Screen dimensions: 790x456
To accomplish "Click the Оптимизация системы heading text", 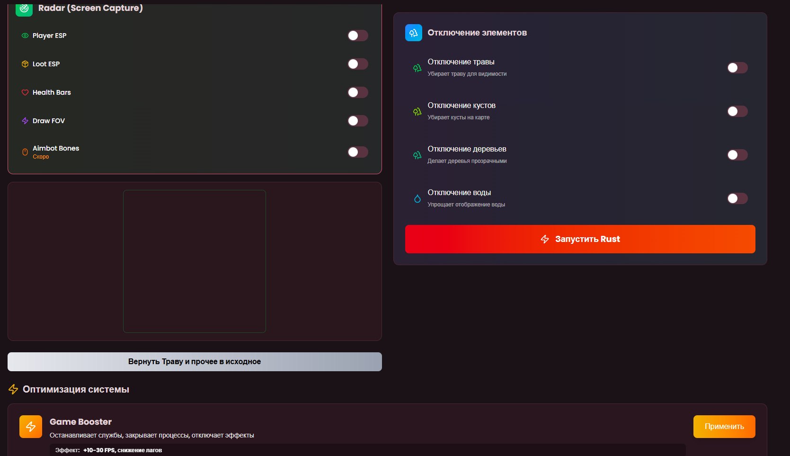I will point(76,389).
